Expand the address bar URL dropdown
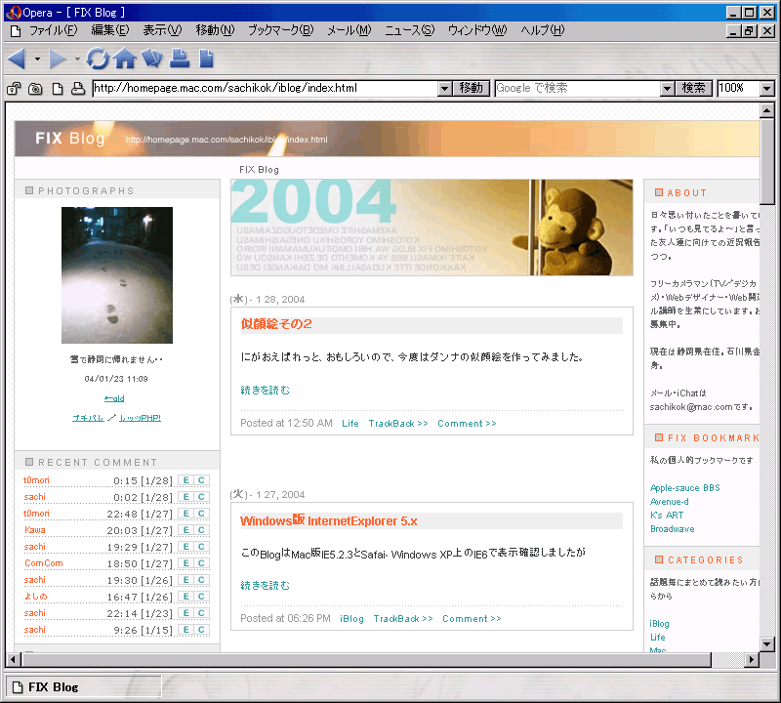 pyautogui.click(x=445, y=89)
